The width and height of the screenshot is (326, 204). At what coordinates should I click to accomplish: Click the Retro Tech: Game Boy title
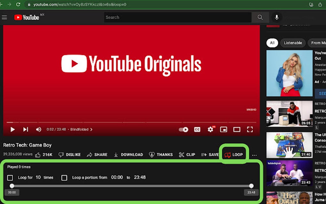pos(27,145)
